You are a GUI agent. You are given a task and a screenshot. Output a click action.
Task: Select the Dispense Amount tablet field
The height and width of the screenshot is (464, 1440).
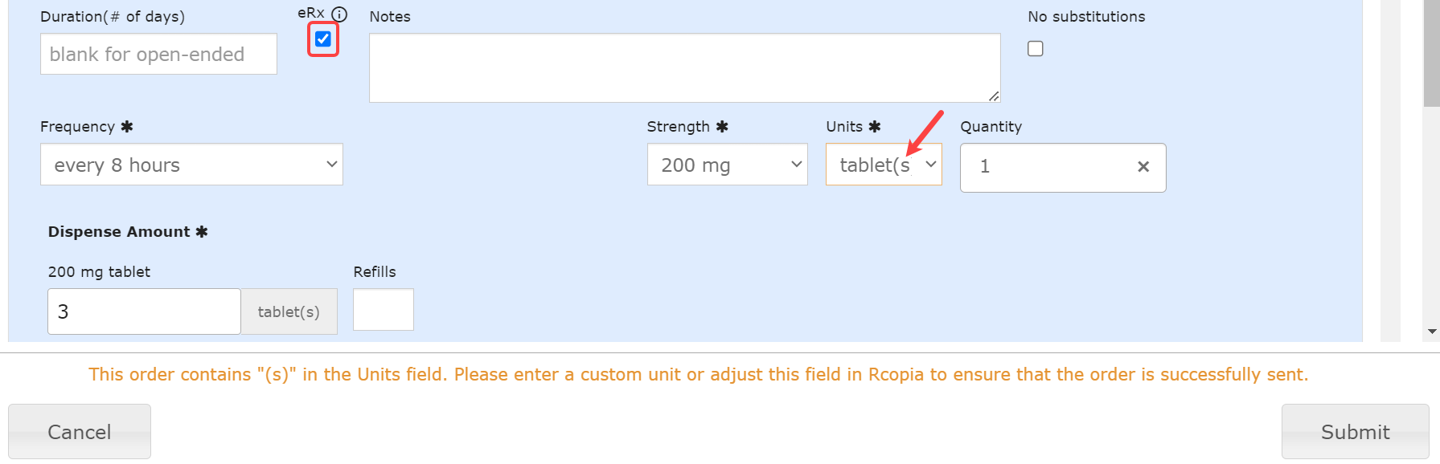tap(144, 311)
